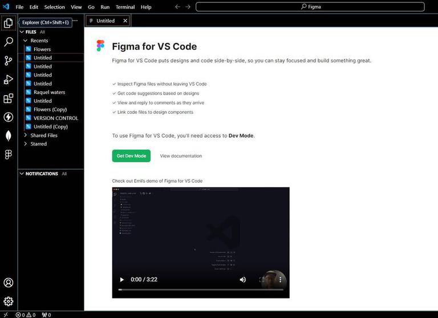Image resolution: width=438 pixels, height=318 pixels.
Task: Open the Run menu
Action: pos(105,7)
